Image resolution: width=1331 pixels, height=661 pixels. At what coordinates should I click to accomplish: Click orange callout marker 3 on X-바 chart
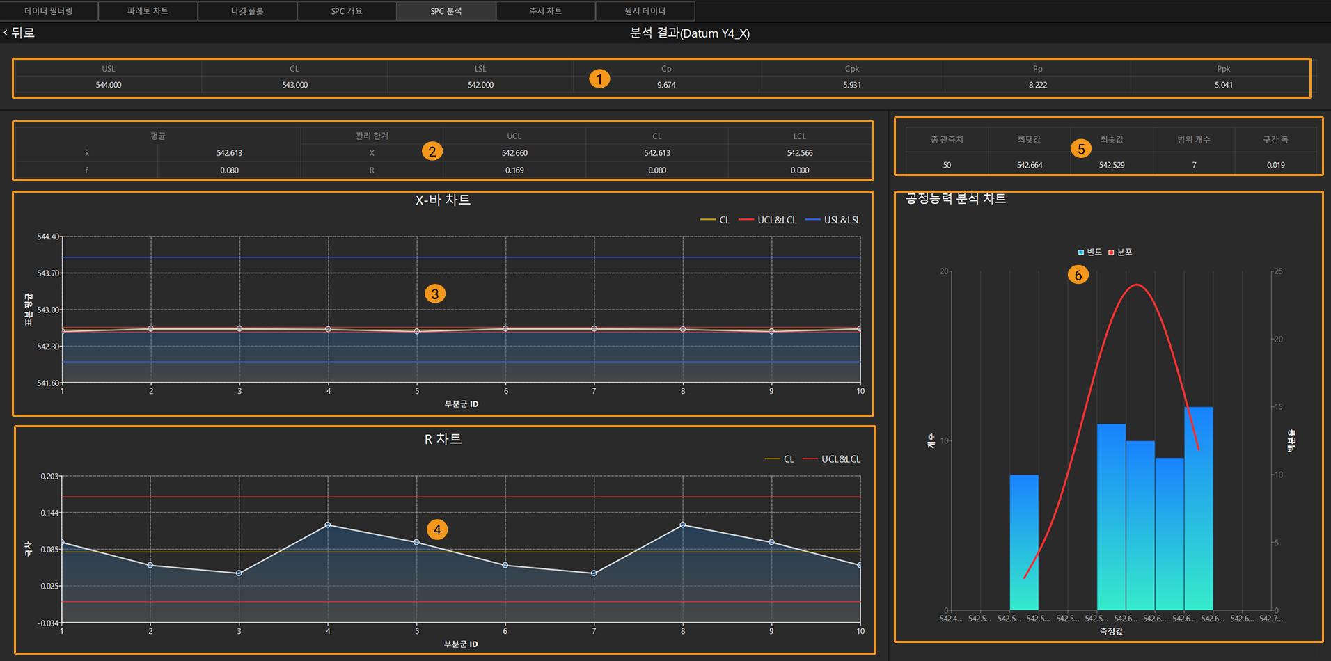pyautogui.click(x=435, y=294)
